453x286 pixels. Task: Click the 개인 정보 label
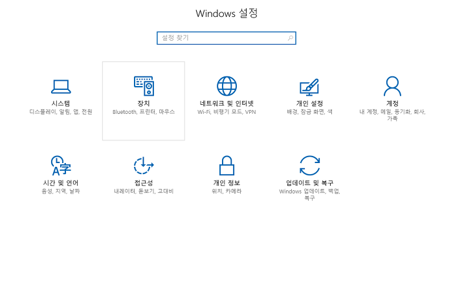[x=226, y=182]
